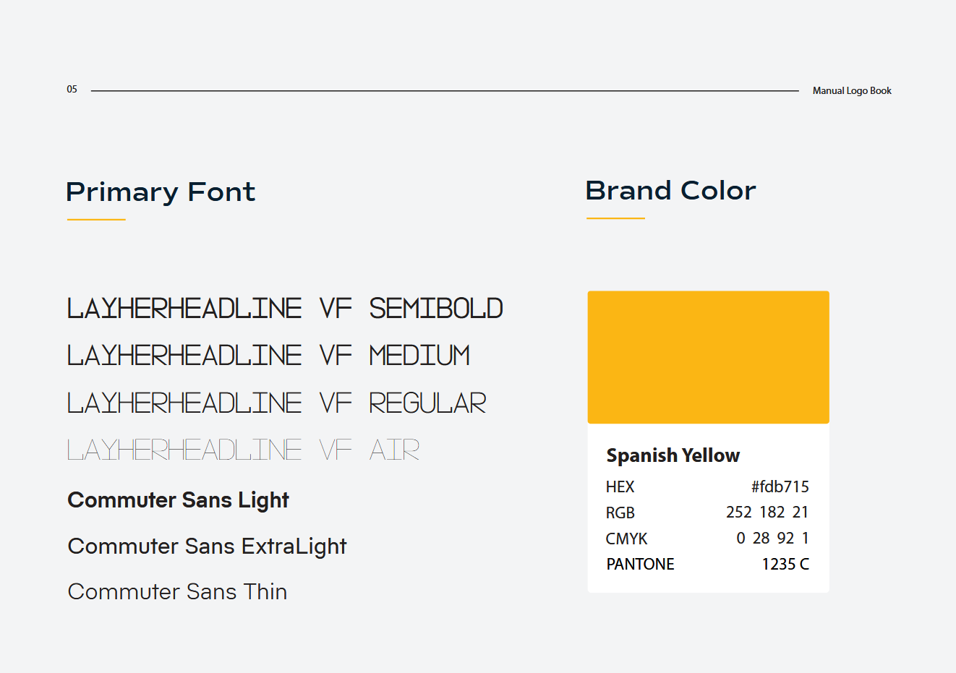The height and width of the screenshot is (673, 956).
Task: Click the Commuter Sans Light text
Action: [178, 500]
